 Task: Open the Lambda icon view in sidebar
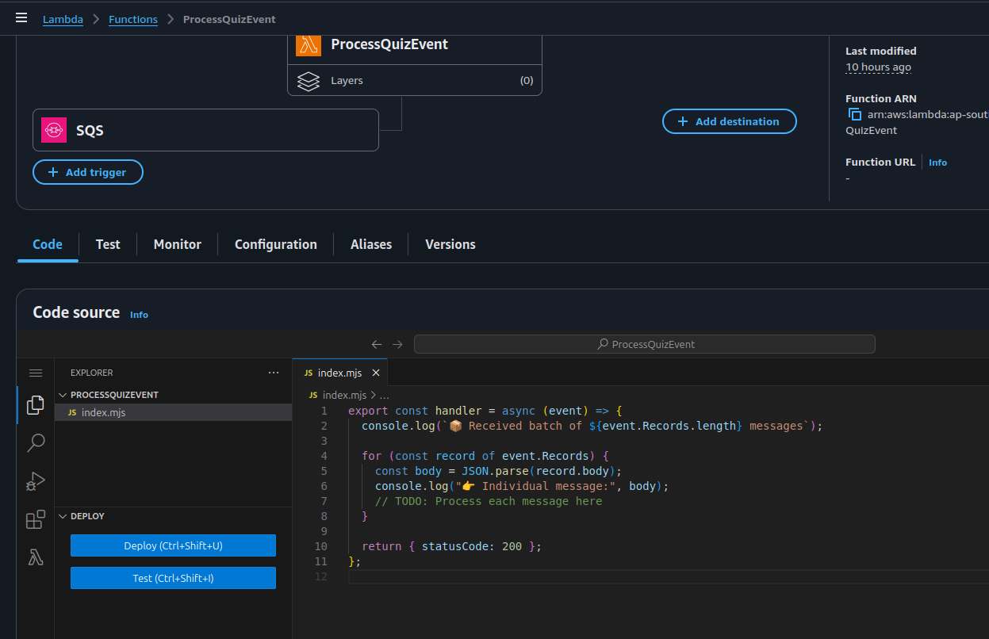click(35, 557)
